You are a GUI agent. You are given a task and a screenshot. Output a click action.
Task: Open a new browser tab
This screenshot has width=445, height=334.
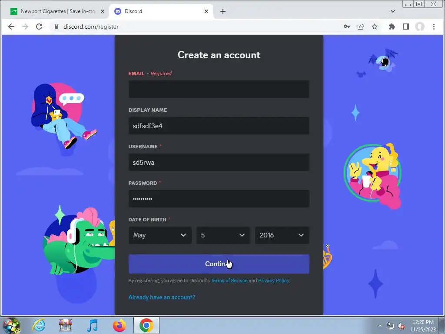coord(223,11)
